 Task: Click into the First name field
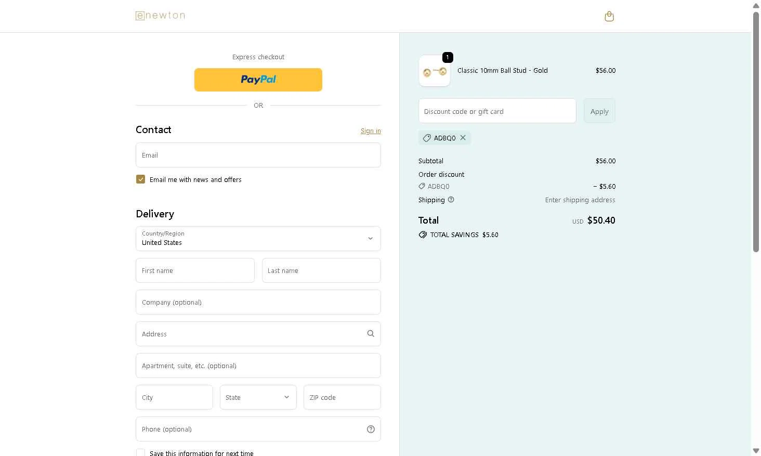pyautogui.click(x=195, y=270)
